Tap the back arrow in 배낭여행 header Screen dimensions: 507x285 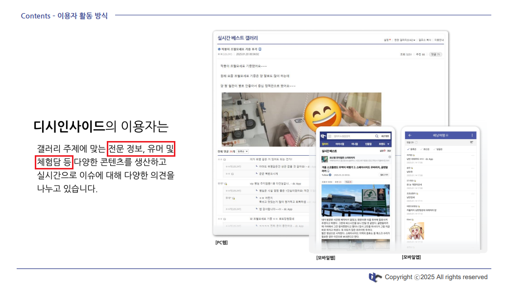pos(410,135)
